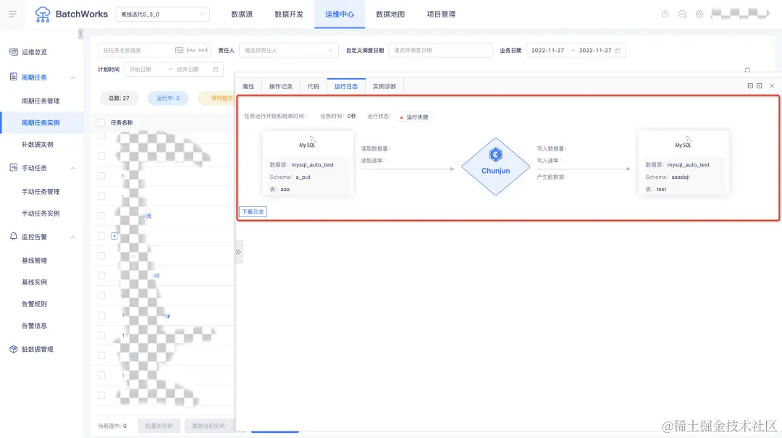Check the box on the row ending 流
The height and width of the screenshot is (438, 782).
(101, 216)
